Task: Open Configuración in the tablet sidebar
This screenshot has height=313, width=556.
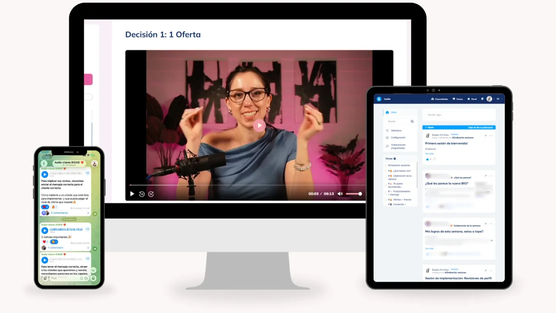Action: tap(396, 137)
